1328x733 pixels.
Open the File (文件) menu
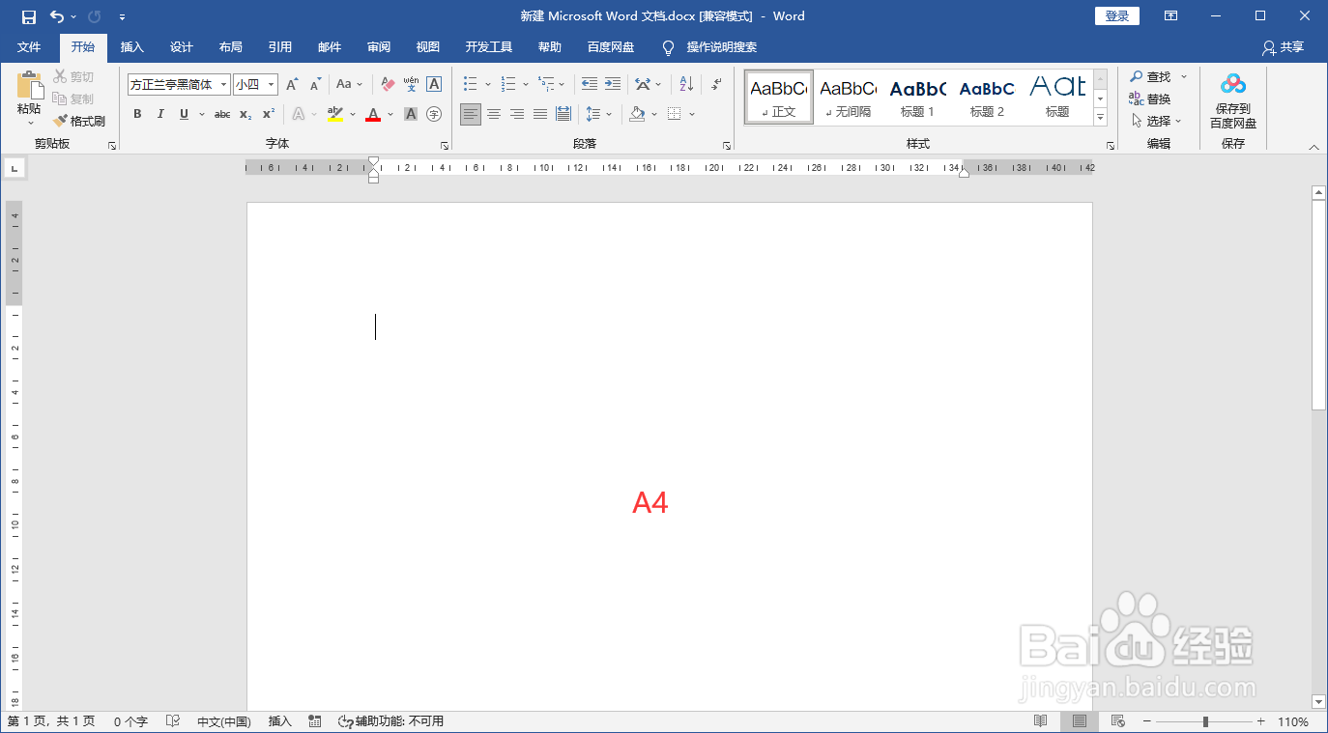coord(29,47)
